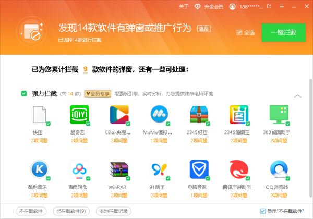
Task: Toggle the 全选 select-all checkbox
Action: tap(239, 32)
